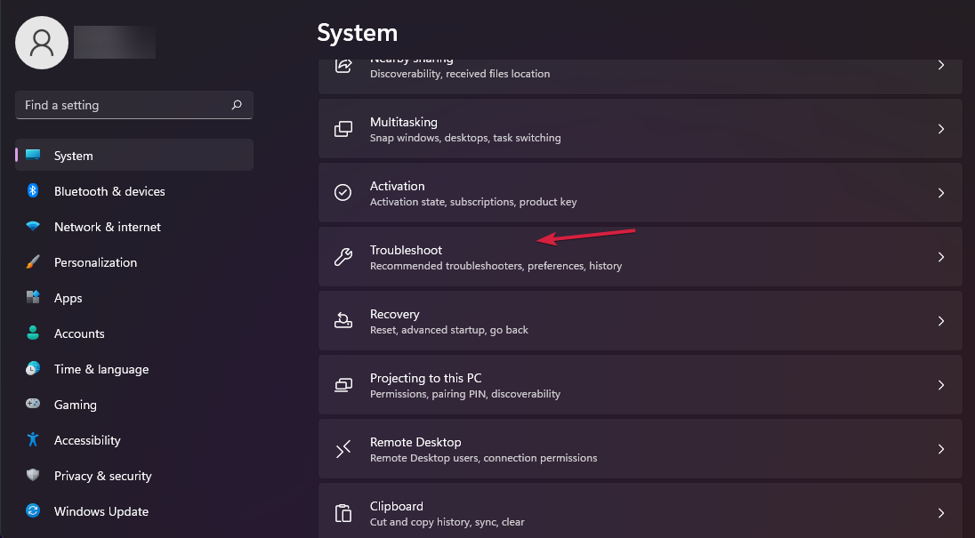This screenshot has height=538, width=975.
Task: Click the Nearby sharing icon
Action: [x=343, y=65]
